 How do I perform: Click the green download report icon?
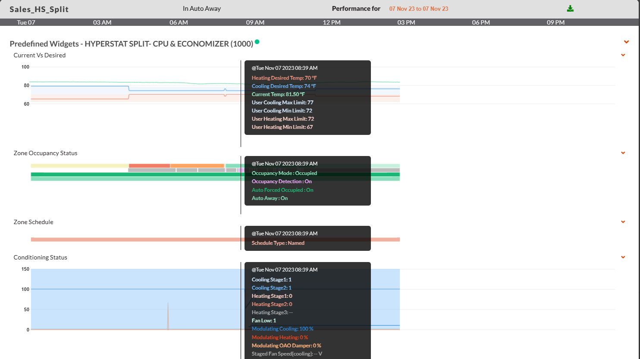[x=570, y=8]
